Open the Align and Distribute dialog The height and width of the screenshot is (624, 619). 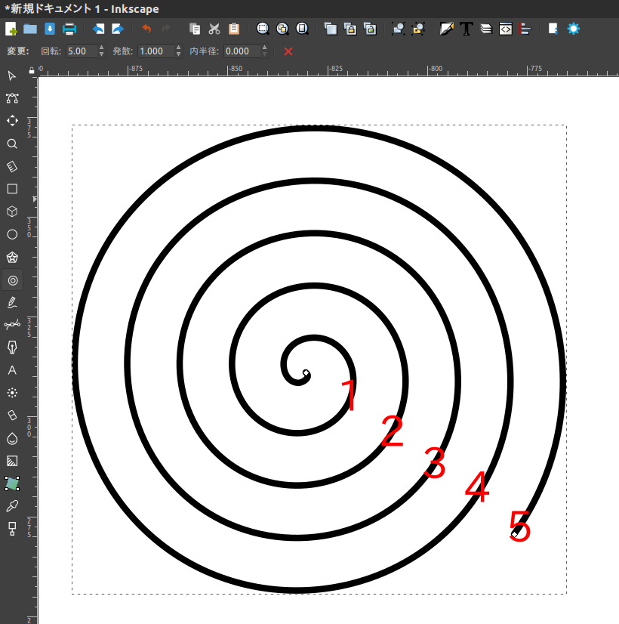[525, 29]
